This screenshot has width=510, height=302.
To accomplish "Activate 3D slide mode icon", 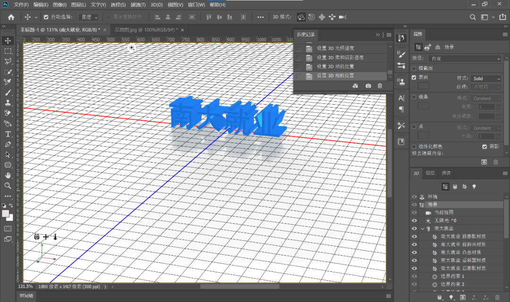I will (x=332, y=17).
